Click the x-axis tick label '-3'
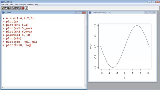 tap(102, 73)
